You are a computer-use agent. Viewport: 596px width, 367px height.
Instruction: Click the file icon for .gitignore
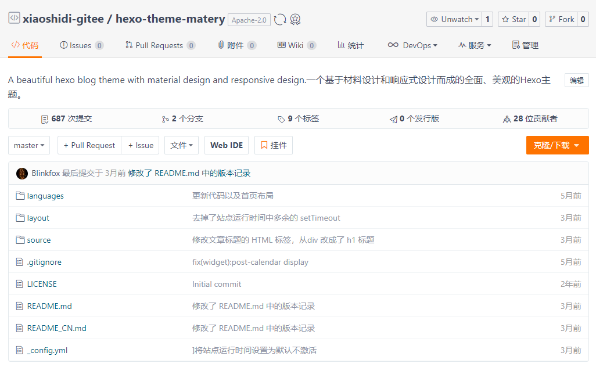coord(19,262)
